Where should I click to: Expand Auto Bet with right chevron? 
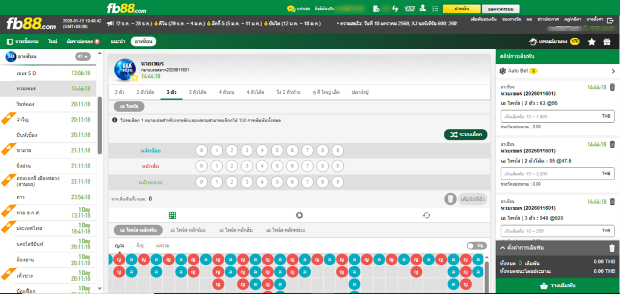click(x=613, y=71)
